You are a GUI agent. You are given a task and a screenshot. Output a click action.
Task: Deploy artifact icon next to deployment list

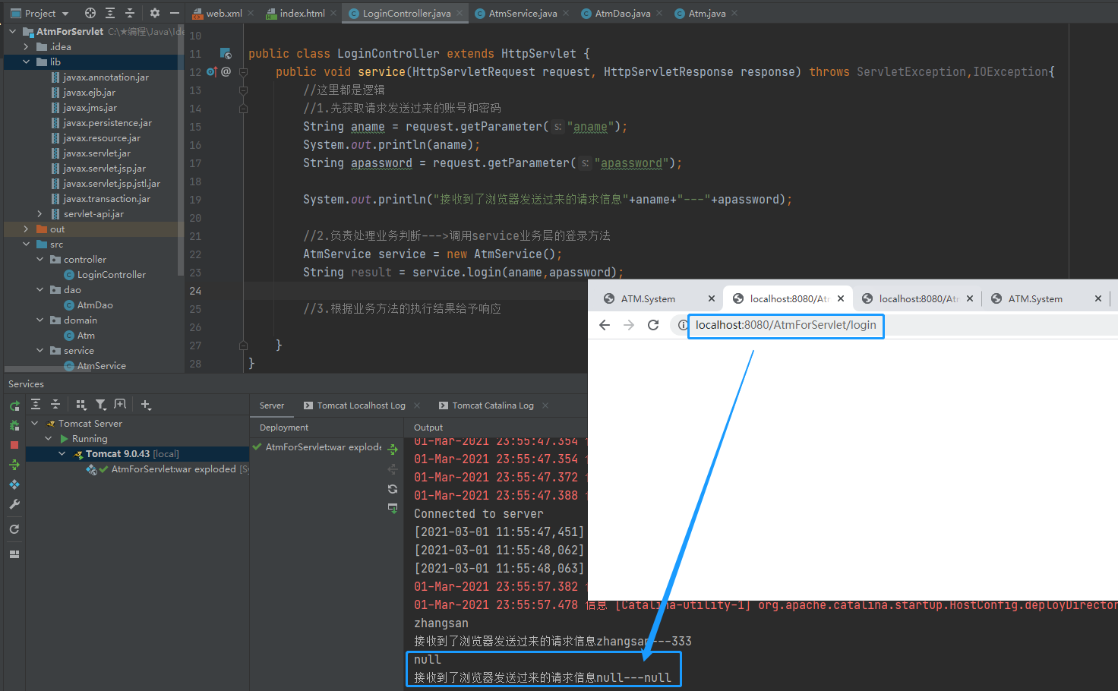(x=393, y=450)
